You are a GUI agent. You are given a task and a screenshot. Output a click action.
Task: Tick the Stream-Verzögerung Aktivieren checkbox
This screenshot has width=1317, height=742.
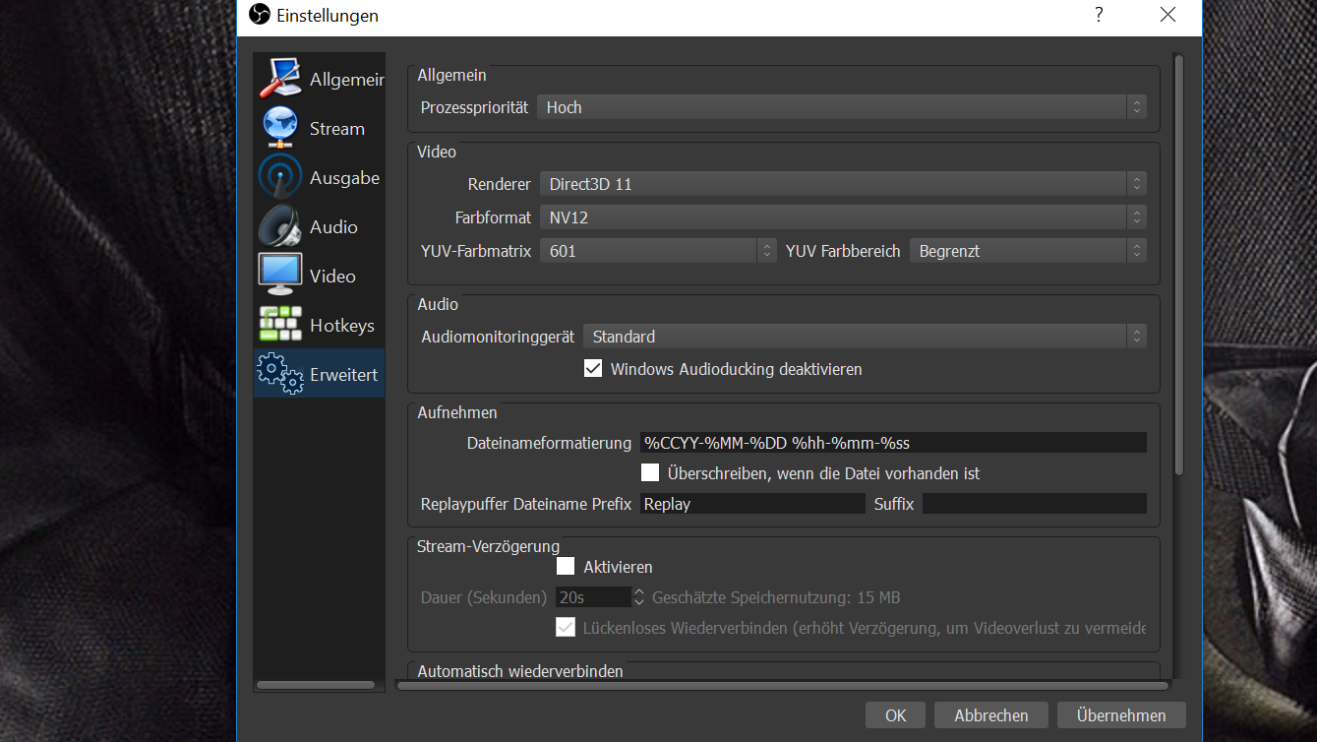point(566,566)
